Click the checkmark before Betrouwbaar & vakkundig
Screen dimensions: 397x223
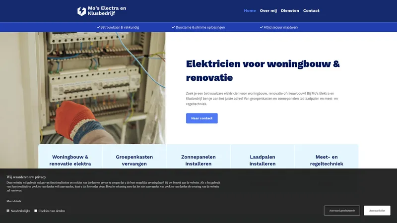click(98, 27)
